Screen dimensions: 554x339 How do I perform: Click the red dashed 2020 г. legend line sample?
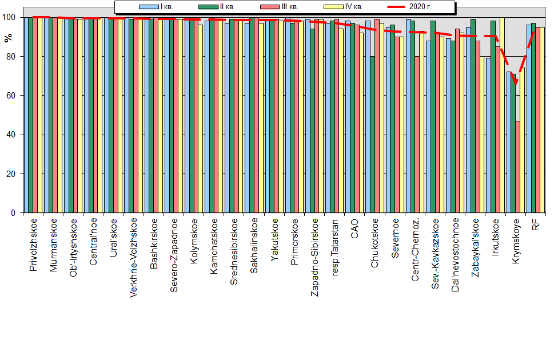(396, 7)
